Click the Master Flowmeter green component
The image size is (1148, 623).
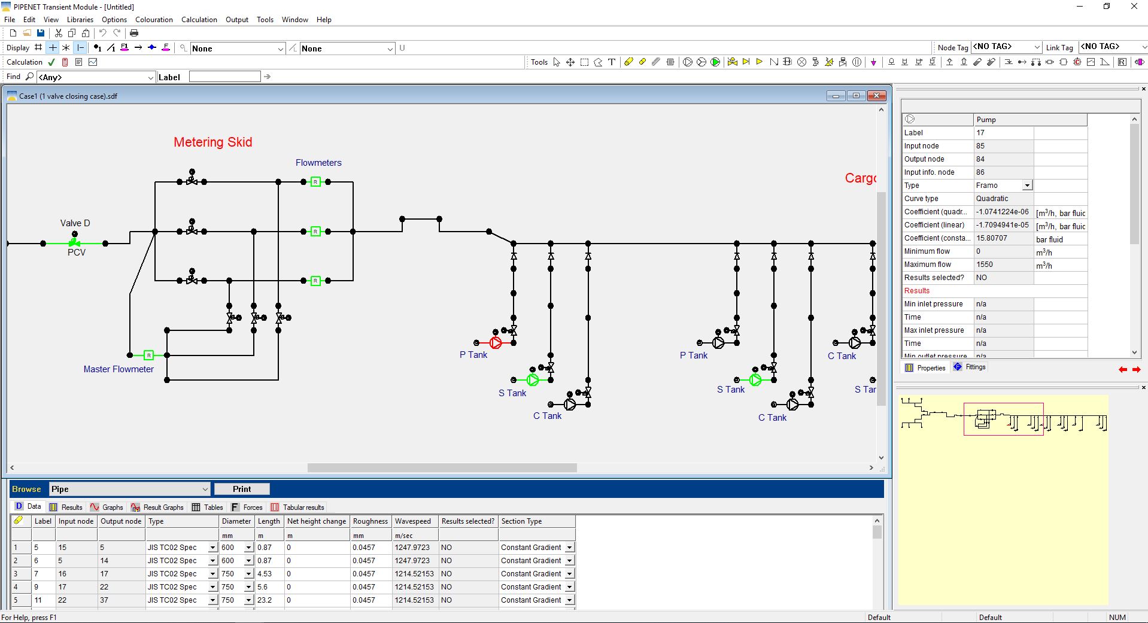click(x=149, y=355)
